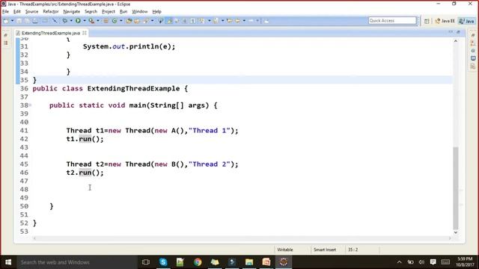Click the Forward navigation arrow icon
Screen dimensions: 479x269
(251, 21)
